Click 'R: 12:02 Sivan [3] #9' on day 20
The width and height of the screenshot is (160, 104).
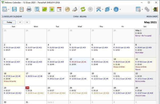coord(100,79)
